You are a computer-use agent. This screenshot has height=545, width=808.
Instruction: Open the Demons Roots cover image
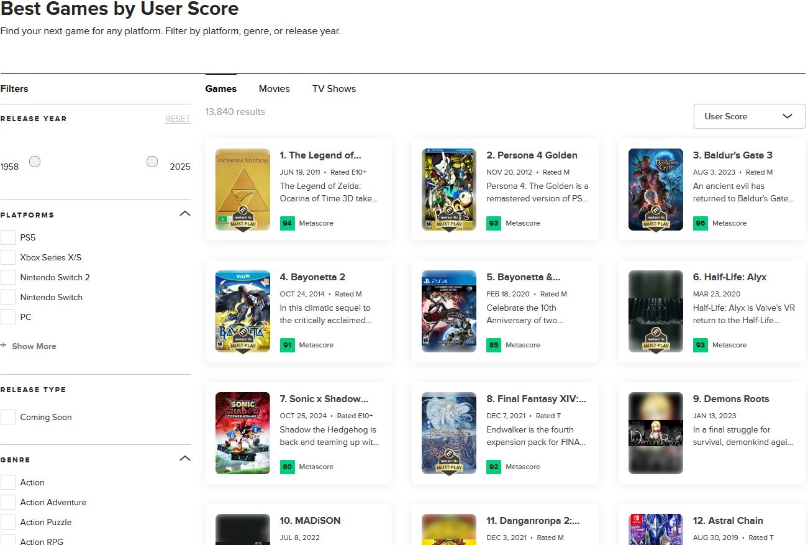coord(656,433)
